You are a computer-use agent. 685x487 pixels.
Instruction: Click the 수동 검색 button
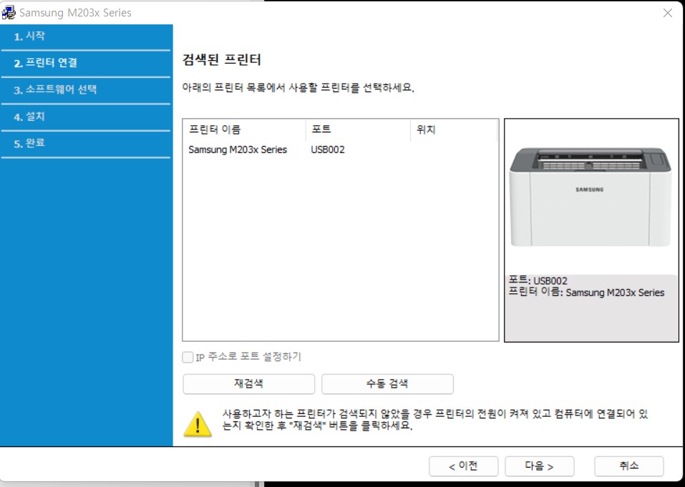point(387,384)
